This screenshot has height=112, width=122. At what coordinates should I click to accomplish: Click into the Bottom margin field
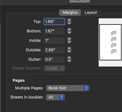(54, 31)
